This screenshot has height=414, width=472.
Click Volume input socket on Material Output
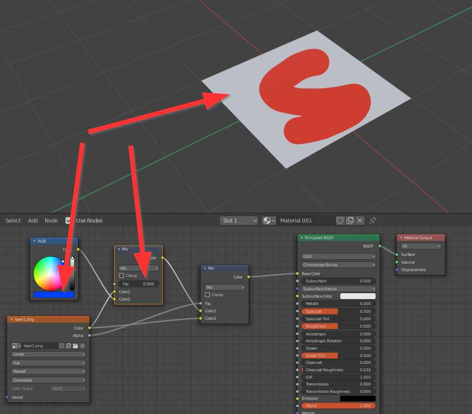[x=397, y=262]
